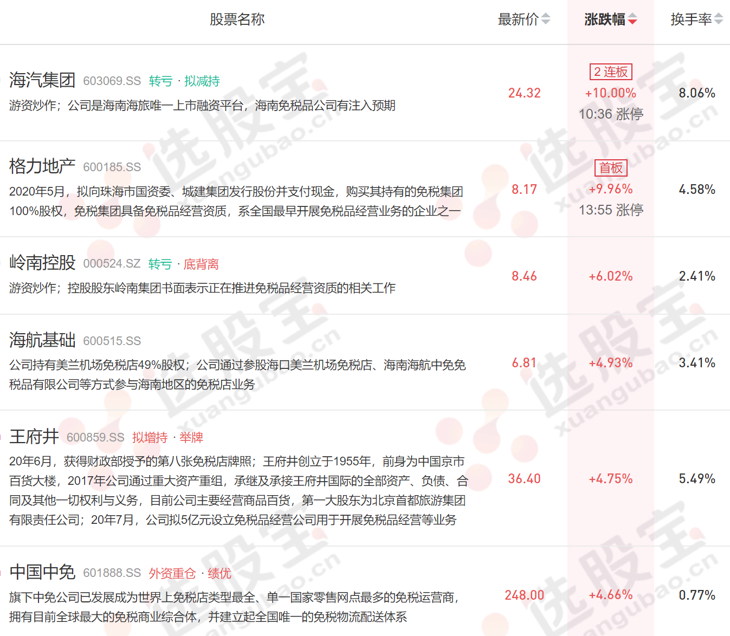Click the 拟增持 tag on 王府井
Image resolution: width=730 pixels, height=636 pixels.
(x=150, y=438)
